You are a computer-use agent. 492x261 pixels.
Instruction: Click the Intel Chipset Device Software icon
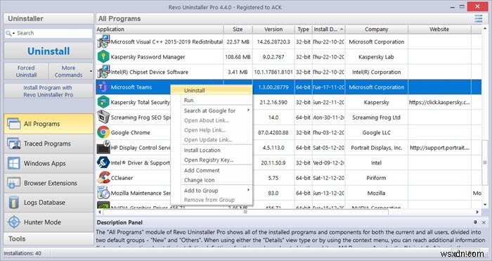point(103,72)
